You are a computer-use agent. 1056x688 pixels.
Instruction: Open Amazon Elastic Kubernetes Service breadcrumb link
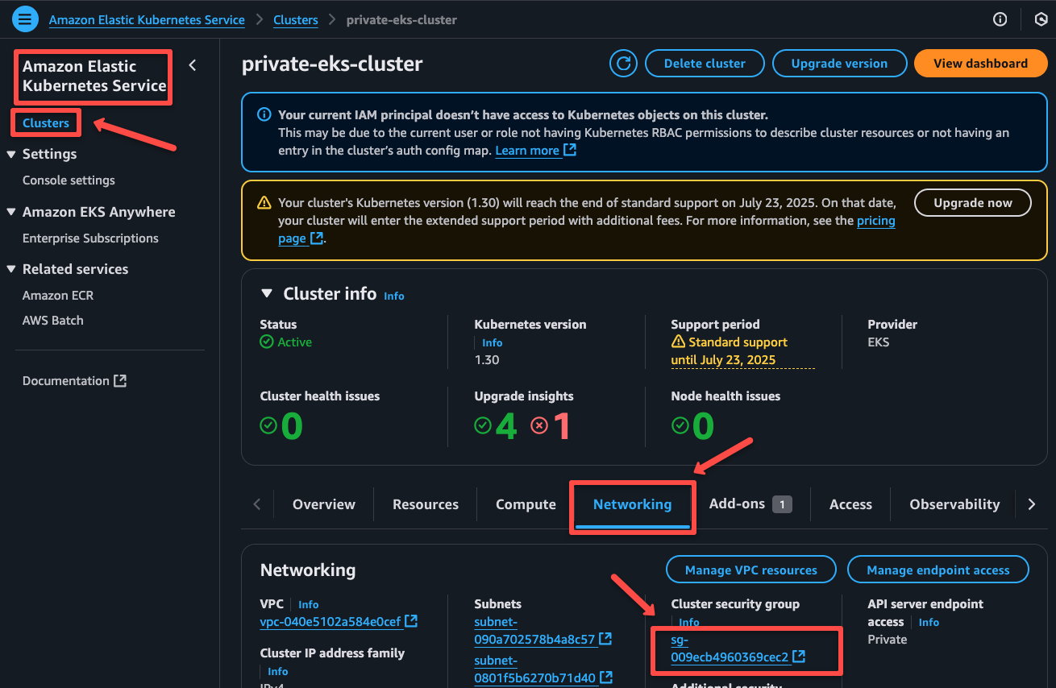coord(147,19)
